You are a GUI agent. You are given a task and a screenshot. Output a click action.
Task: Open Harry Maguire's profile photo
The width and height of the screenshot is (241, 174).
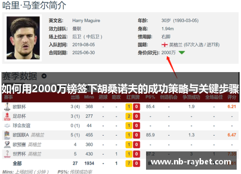coord(23,38)
